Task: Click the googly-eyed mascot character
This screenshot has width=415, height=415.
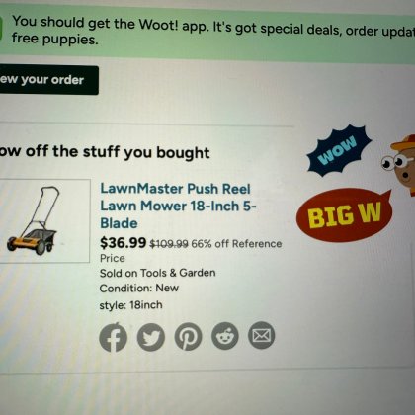Action: [x=399, y=164]
